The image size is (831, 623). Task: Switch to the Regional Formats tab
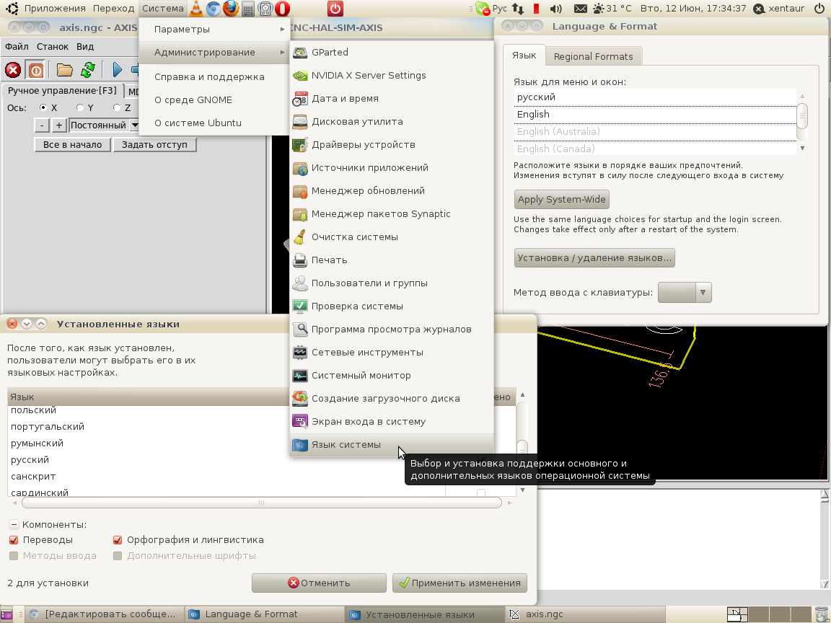pos(593,56)
